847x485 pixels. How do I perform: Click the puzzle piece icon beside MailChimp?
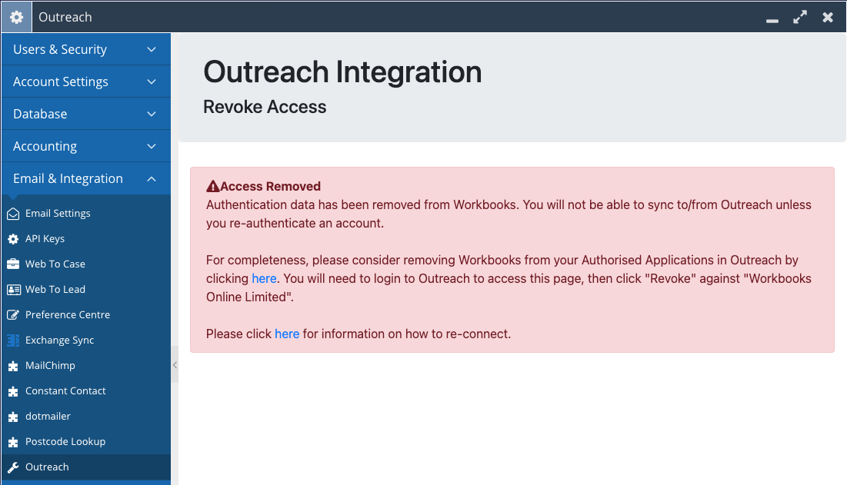13,366
